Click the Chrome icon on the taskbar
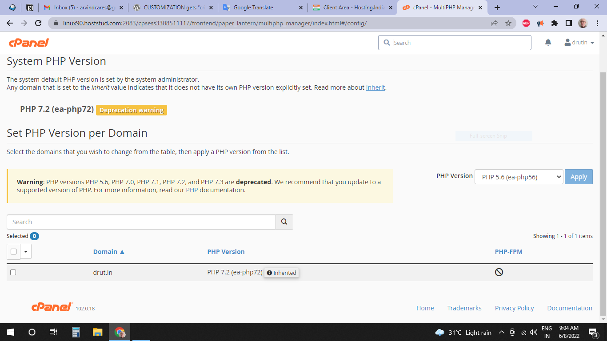 [120, 332]
